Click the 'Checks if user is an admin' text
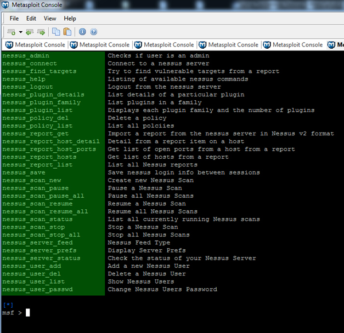The height and width of the screenshot is (333, 344). 159,56
